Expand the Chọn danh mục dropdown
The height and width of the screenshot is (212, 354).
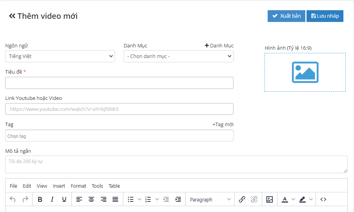tap(179, 56)
